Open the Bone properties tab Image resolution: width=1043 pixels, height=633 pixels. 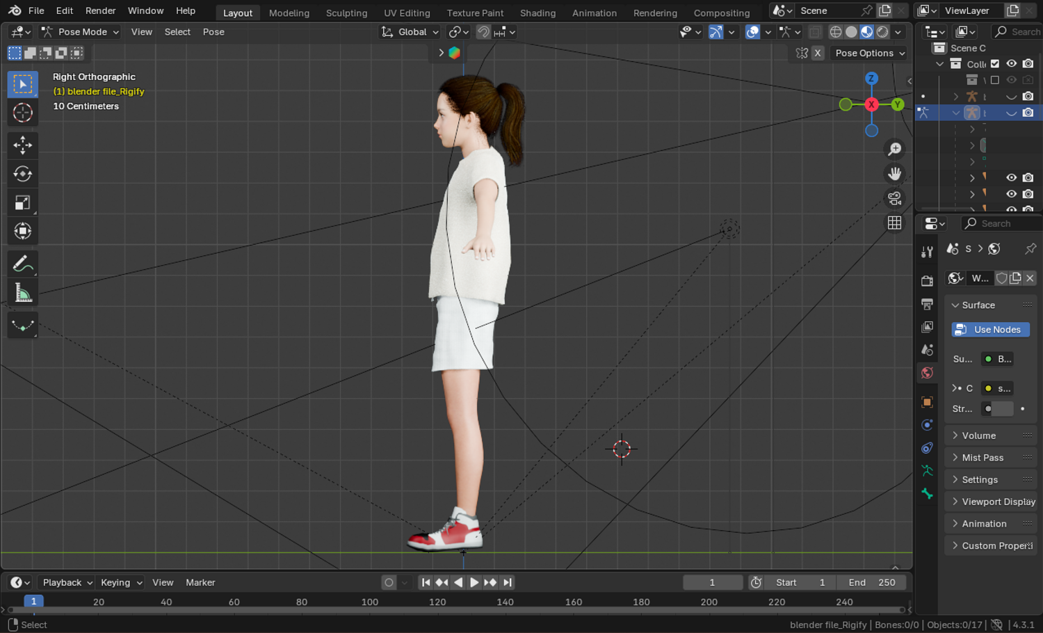(927, 494)
